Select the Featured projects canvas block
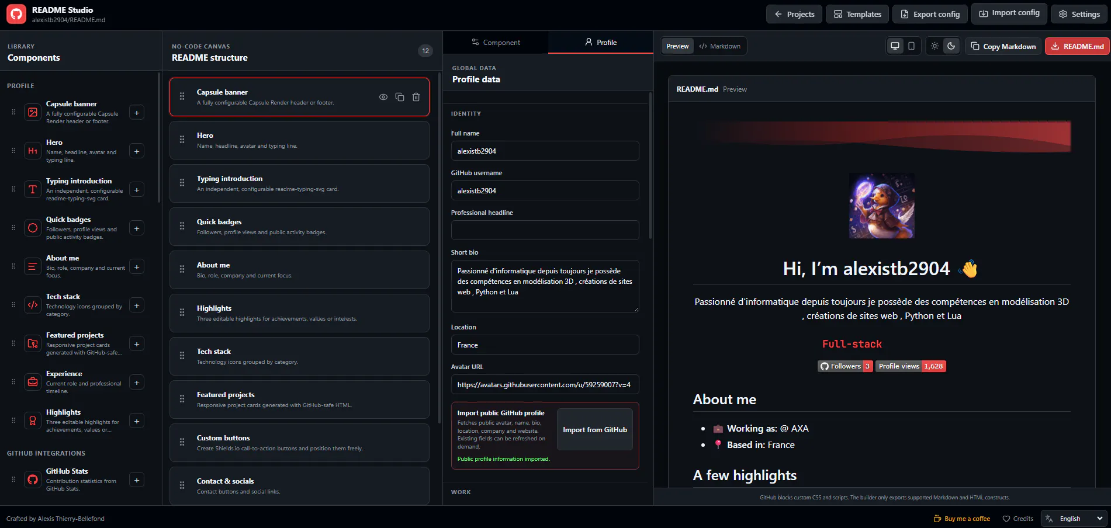The height and width of the screenshot is (528, 1111). (299, 400)
